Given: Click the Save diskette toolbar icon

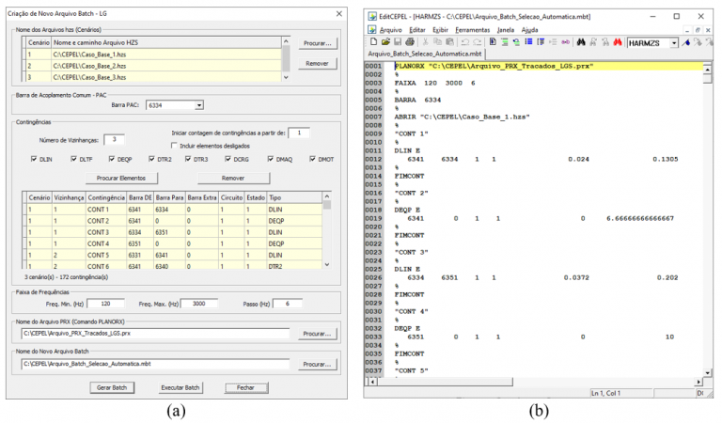Looking at the screenshot, I should (x=397, y=42).
